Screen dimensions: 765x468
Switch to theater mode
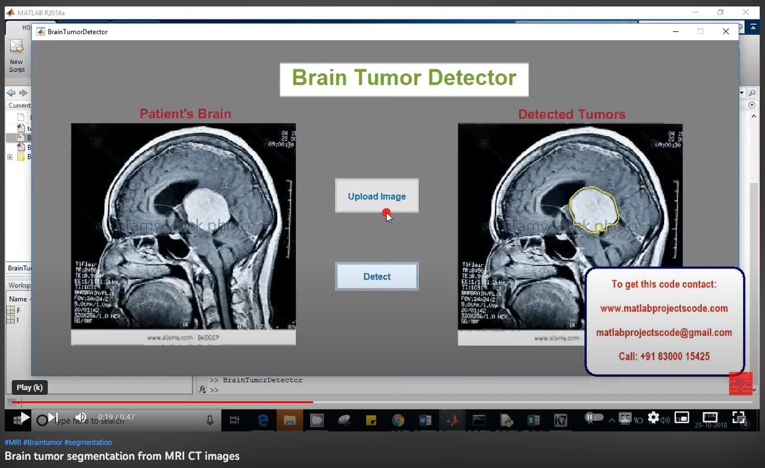710,417
